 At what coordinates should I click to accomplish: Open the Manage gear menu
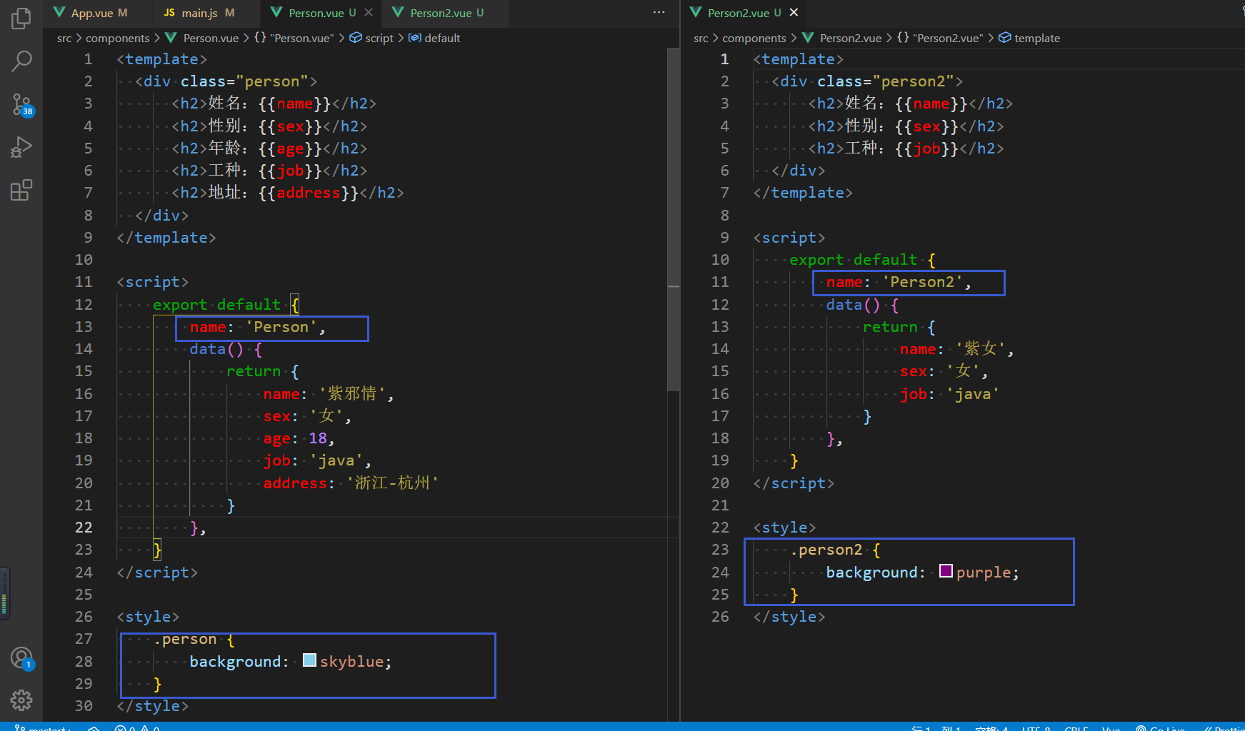21,700
